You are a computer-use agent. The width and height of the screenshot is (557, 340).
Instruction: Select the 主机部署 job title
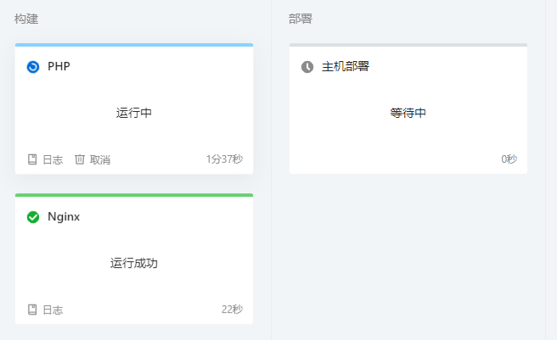tap(346, 66)
